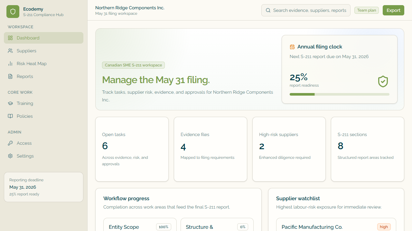
Task: Click the 25% report readiness value
Action: coord(299,77)
